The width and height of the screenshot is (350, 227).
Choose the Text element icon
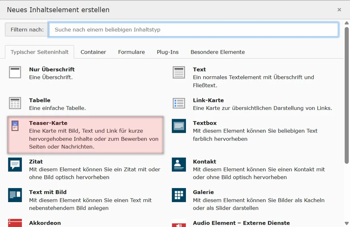(179, 72)
